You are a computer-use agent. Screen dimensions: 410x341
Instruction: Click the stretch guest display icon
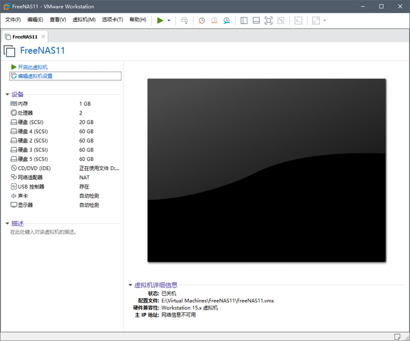coord(316,21)
